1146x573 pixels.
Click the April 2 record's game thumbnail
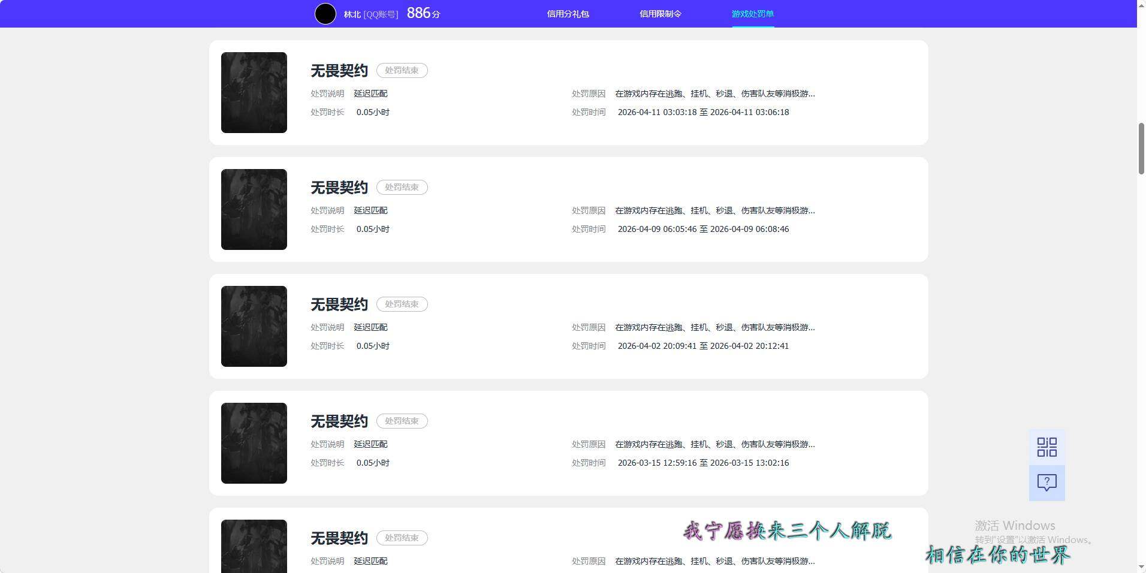(x=254, y=326)
